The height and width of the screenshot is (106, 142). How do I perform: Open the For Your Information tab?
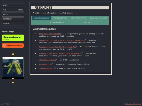pos(56,23)
